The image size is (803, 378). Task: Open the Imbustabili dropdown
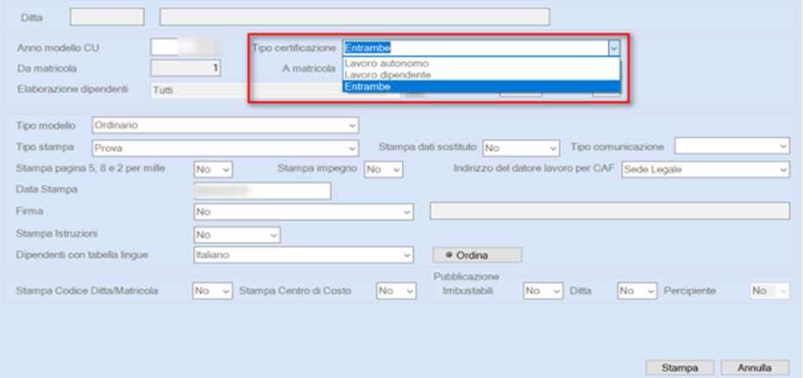point(543,291)
